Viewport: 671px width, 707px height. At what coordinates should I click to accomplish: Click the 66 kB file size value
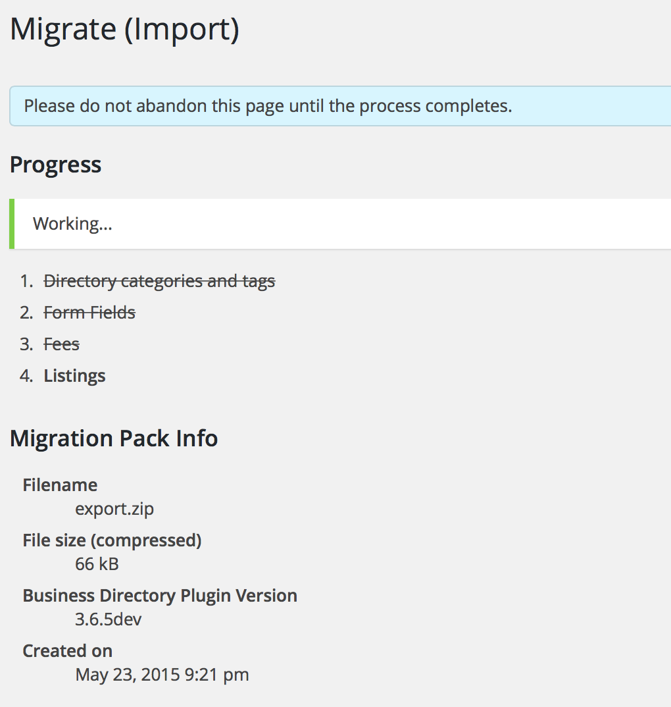(x=97, y=564)
